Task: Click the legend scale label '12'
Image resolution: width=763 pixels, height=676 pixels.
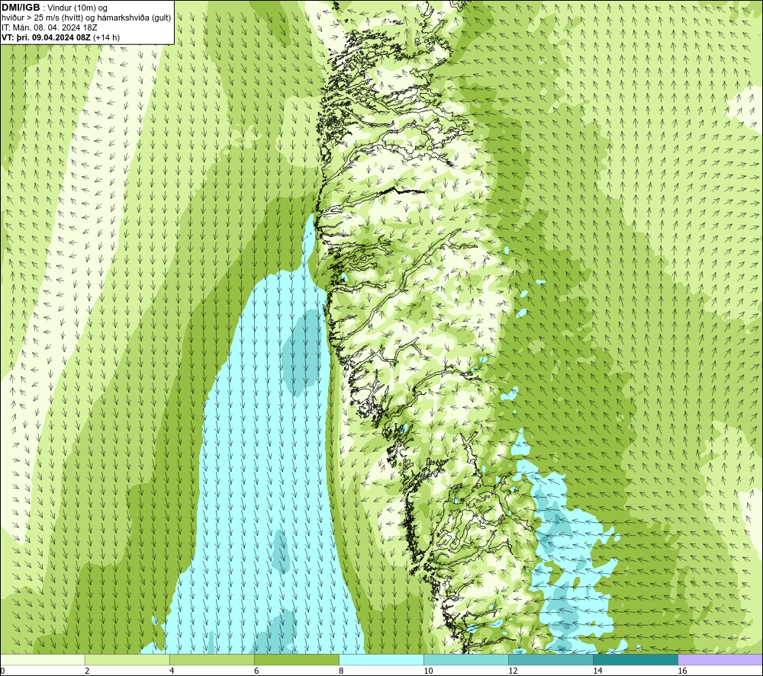Action: (513, 671)
